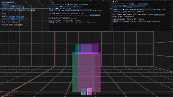Click the reset positions button
Screen dimensions: 173x97
coord(8,3)
